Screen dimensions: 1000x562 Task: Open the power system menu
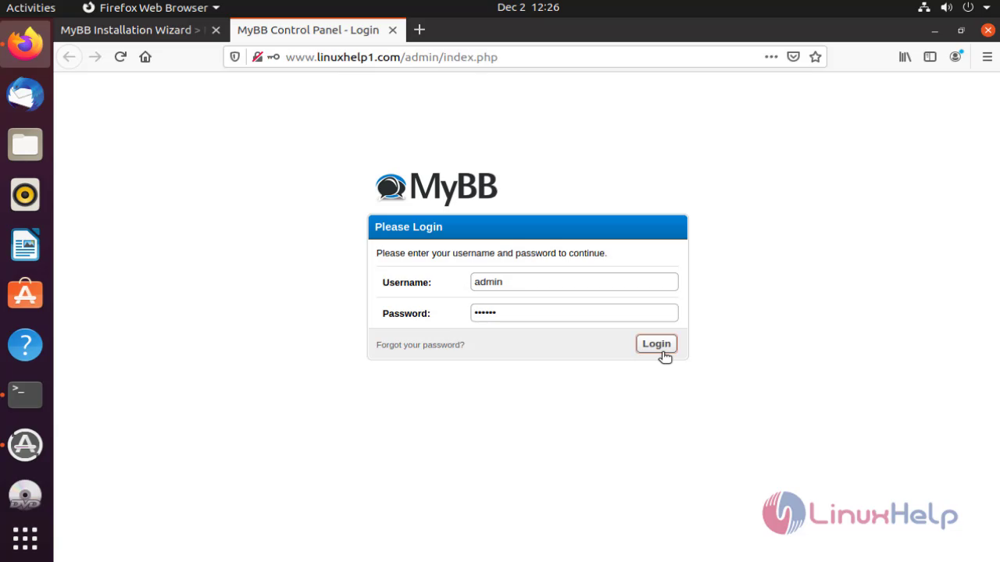coord(967,8)
